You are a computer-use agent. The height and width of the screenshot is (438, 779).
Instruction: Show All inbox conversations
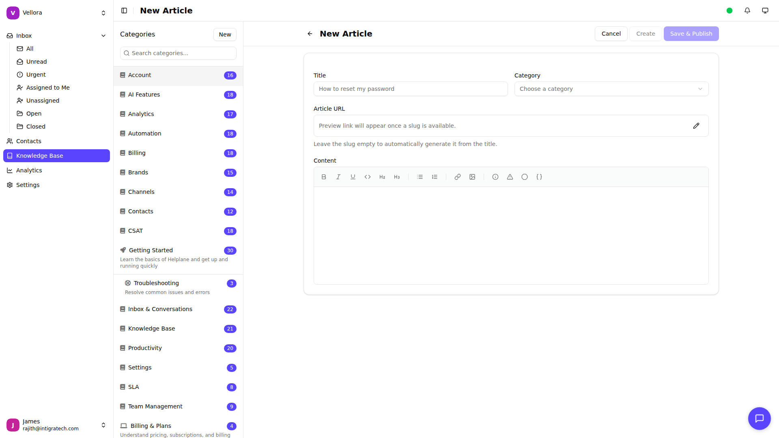[61, 49]
